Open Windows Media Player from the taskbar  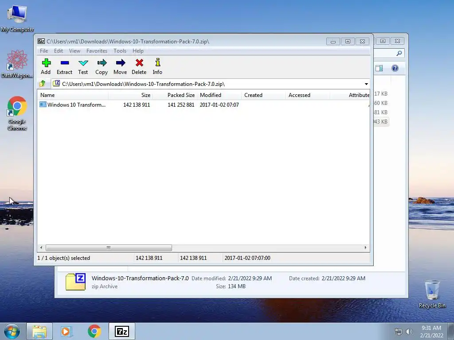[x=67, y=331]
